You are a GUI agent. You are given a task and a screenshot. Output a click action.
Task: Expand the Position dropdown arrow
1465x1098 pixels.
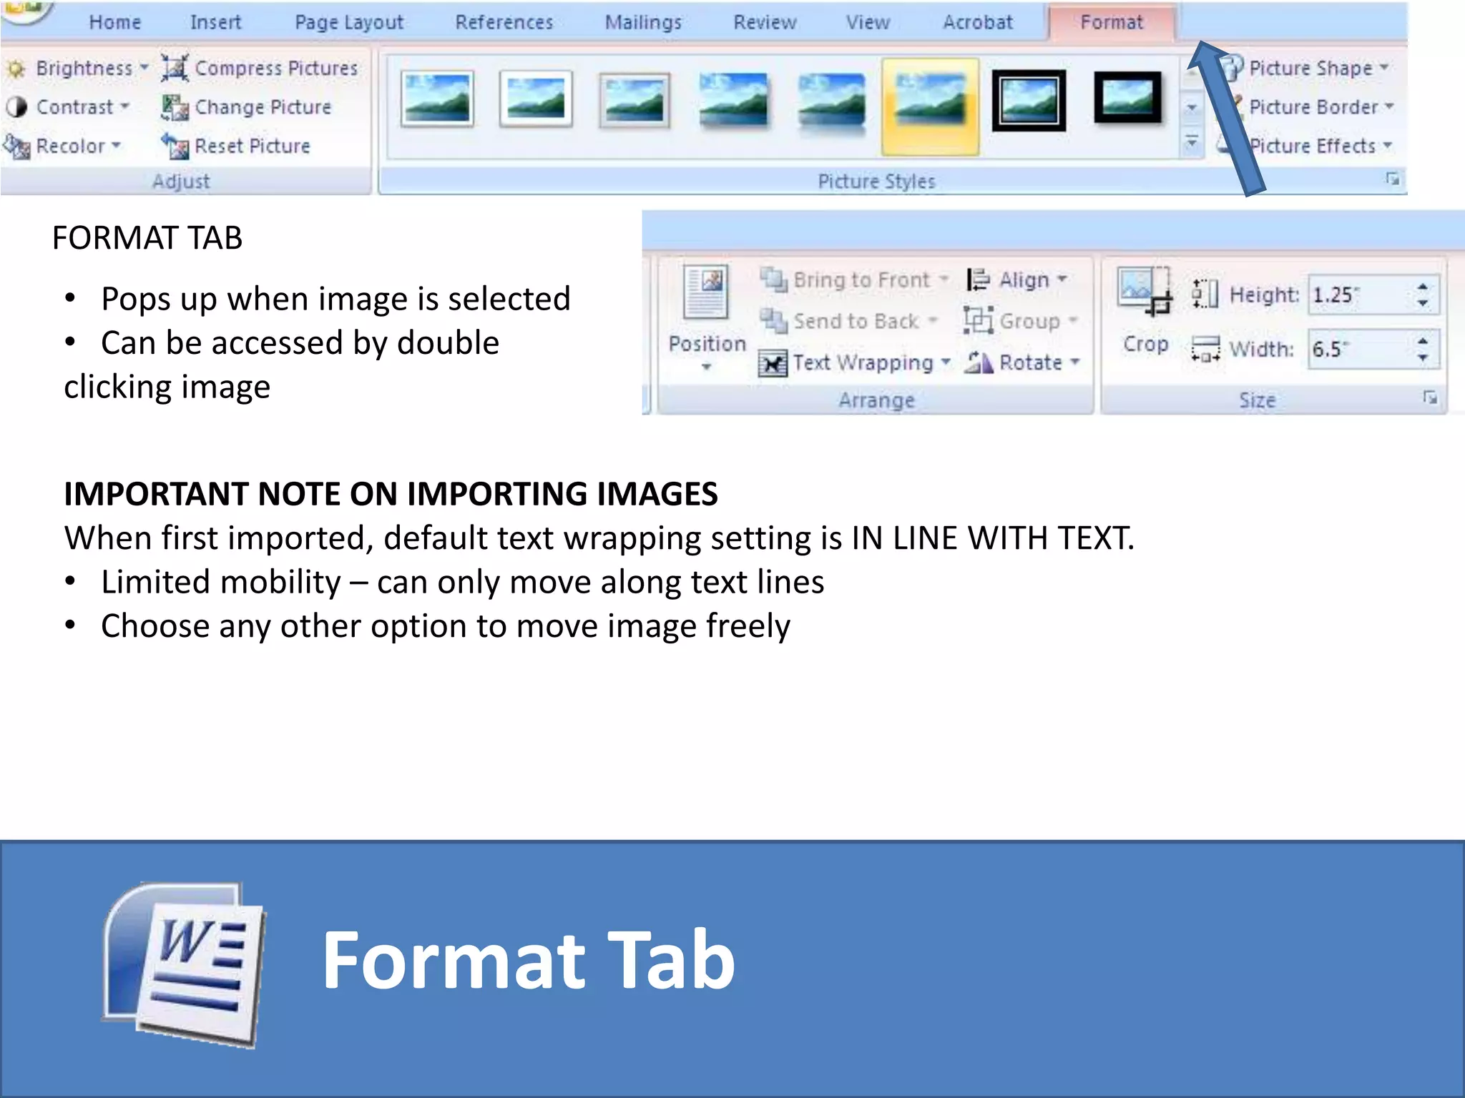click(706, 367)
